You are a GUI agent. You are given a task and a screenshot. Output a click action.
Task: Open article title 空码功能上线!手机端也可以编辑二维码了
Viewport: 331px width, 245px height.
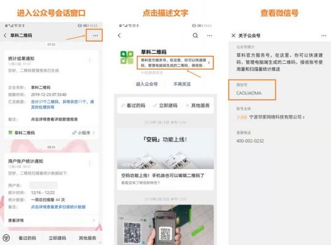point(163,175)
